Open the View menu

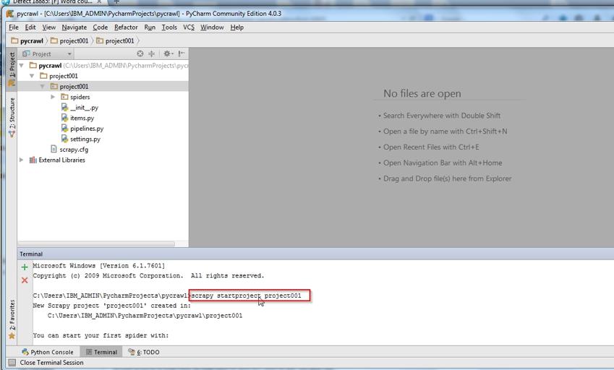tap(49, 27)
